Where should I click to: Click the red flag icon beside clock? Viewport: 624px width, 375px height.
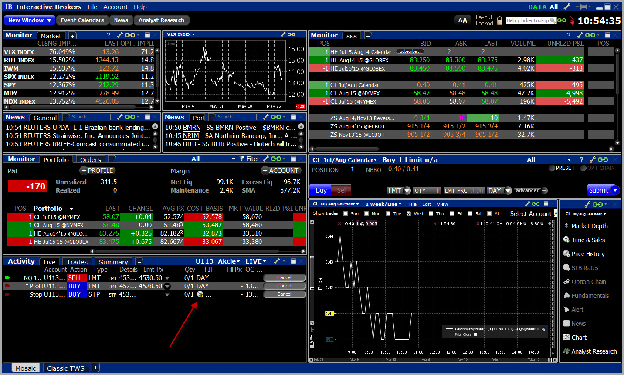[572, 20]
